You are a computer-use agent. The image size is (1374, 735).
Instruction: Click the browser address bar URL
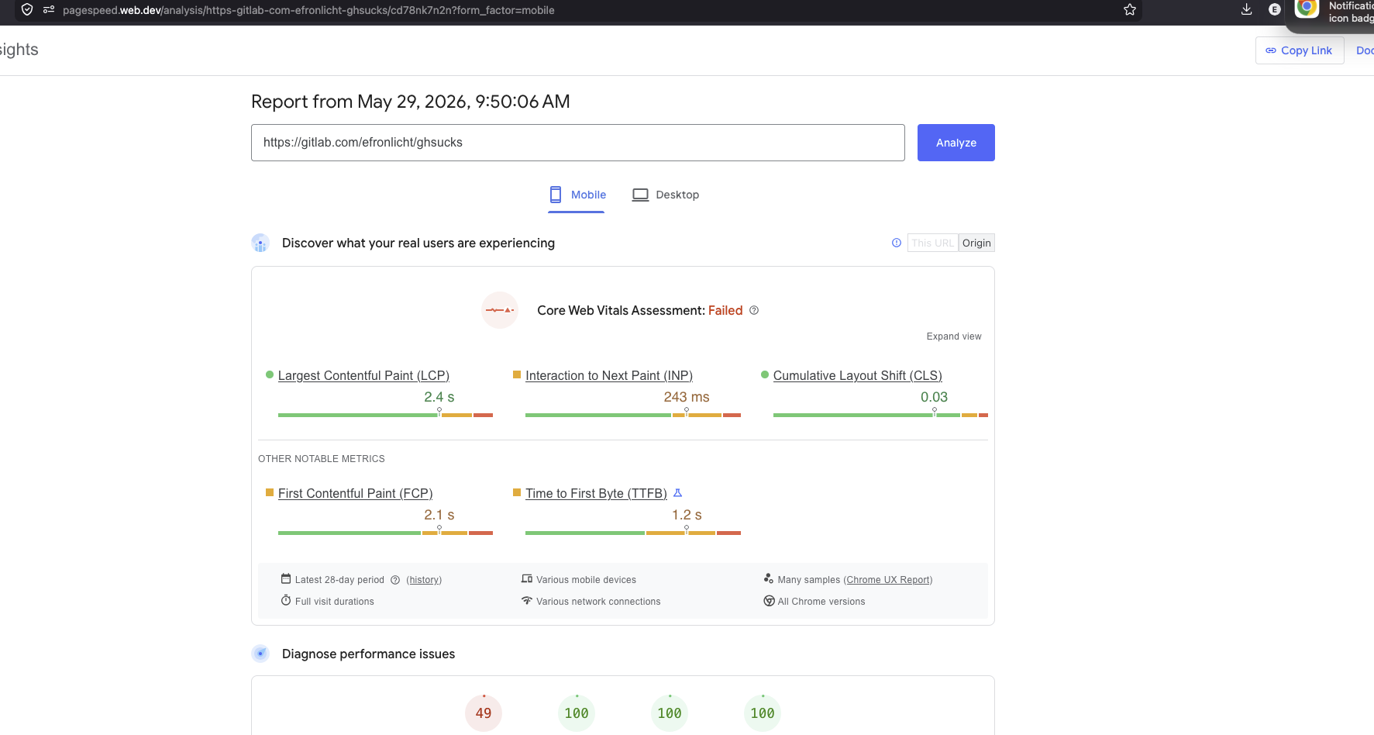[308, 10]
